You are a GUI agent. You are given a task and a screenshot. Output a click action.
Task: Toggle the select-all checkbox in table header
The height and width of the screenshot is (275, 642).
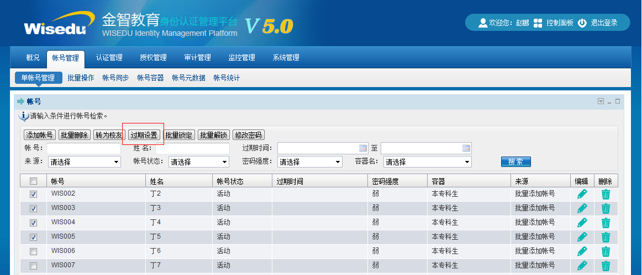pos(34,181)
